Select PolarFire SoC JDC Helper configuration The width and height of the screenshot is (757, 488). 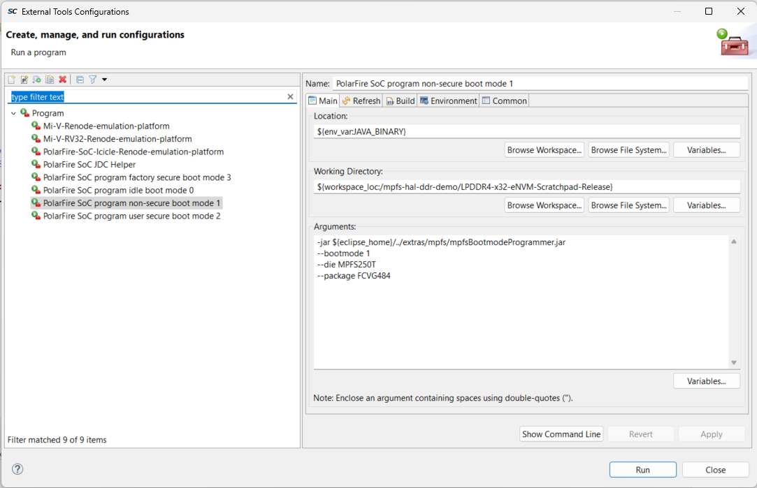(89, 165)
